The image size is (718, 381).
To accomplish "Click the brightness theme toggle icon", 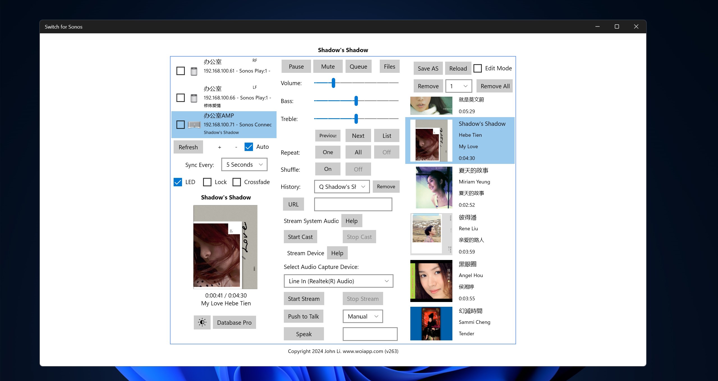I will tap(202, 322).
